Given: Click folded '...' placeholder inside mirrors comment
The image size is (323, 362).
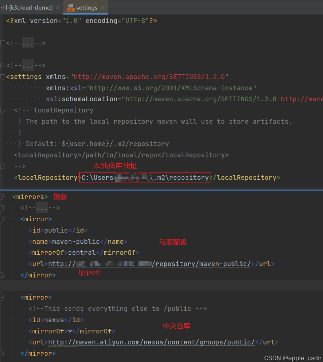Looking at the screenshot, I should 42,207.
